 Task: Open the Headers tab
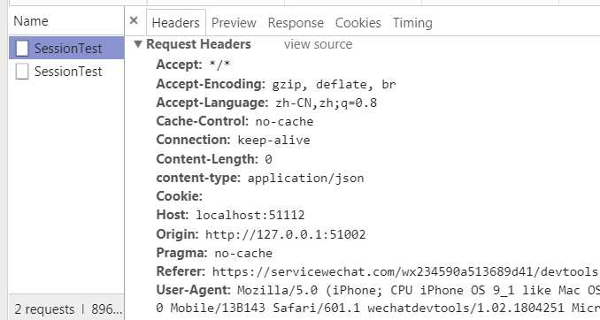click(175, 23)
